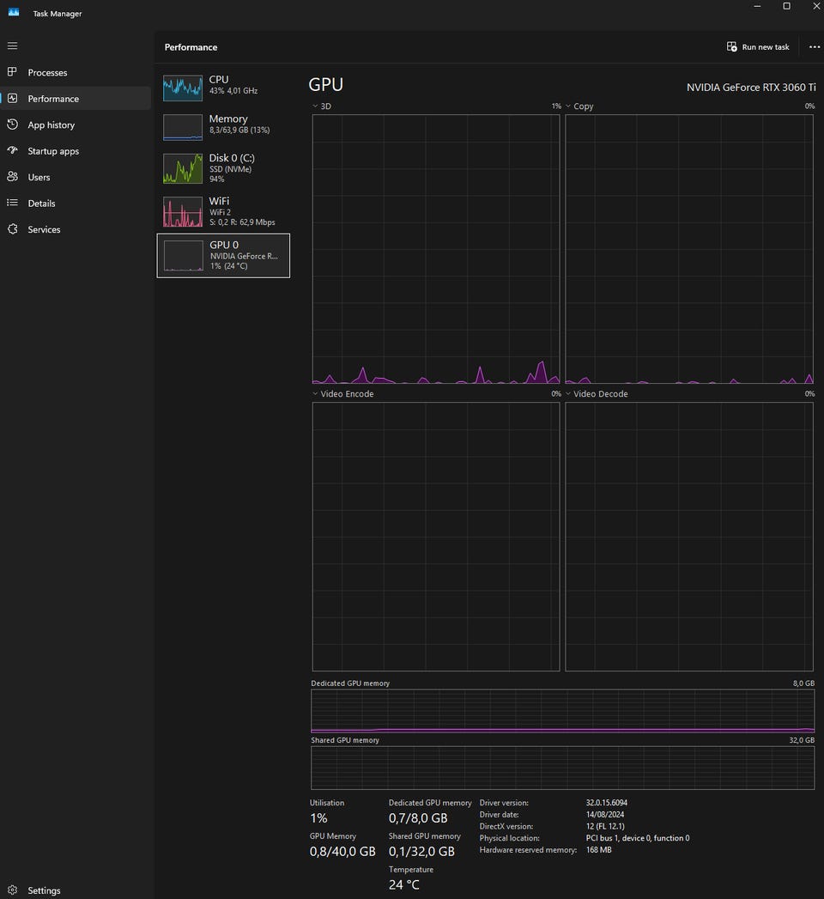Screen dimensions: 824x899
Task: Click the Run new task button
Action: coord(758,47)
